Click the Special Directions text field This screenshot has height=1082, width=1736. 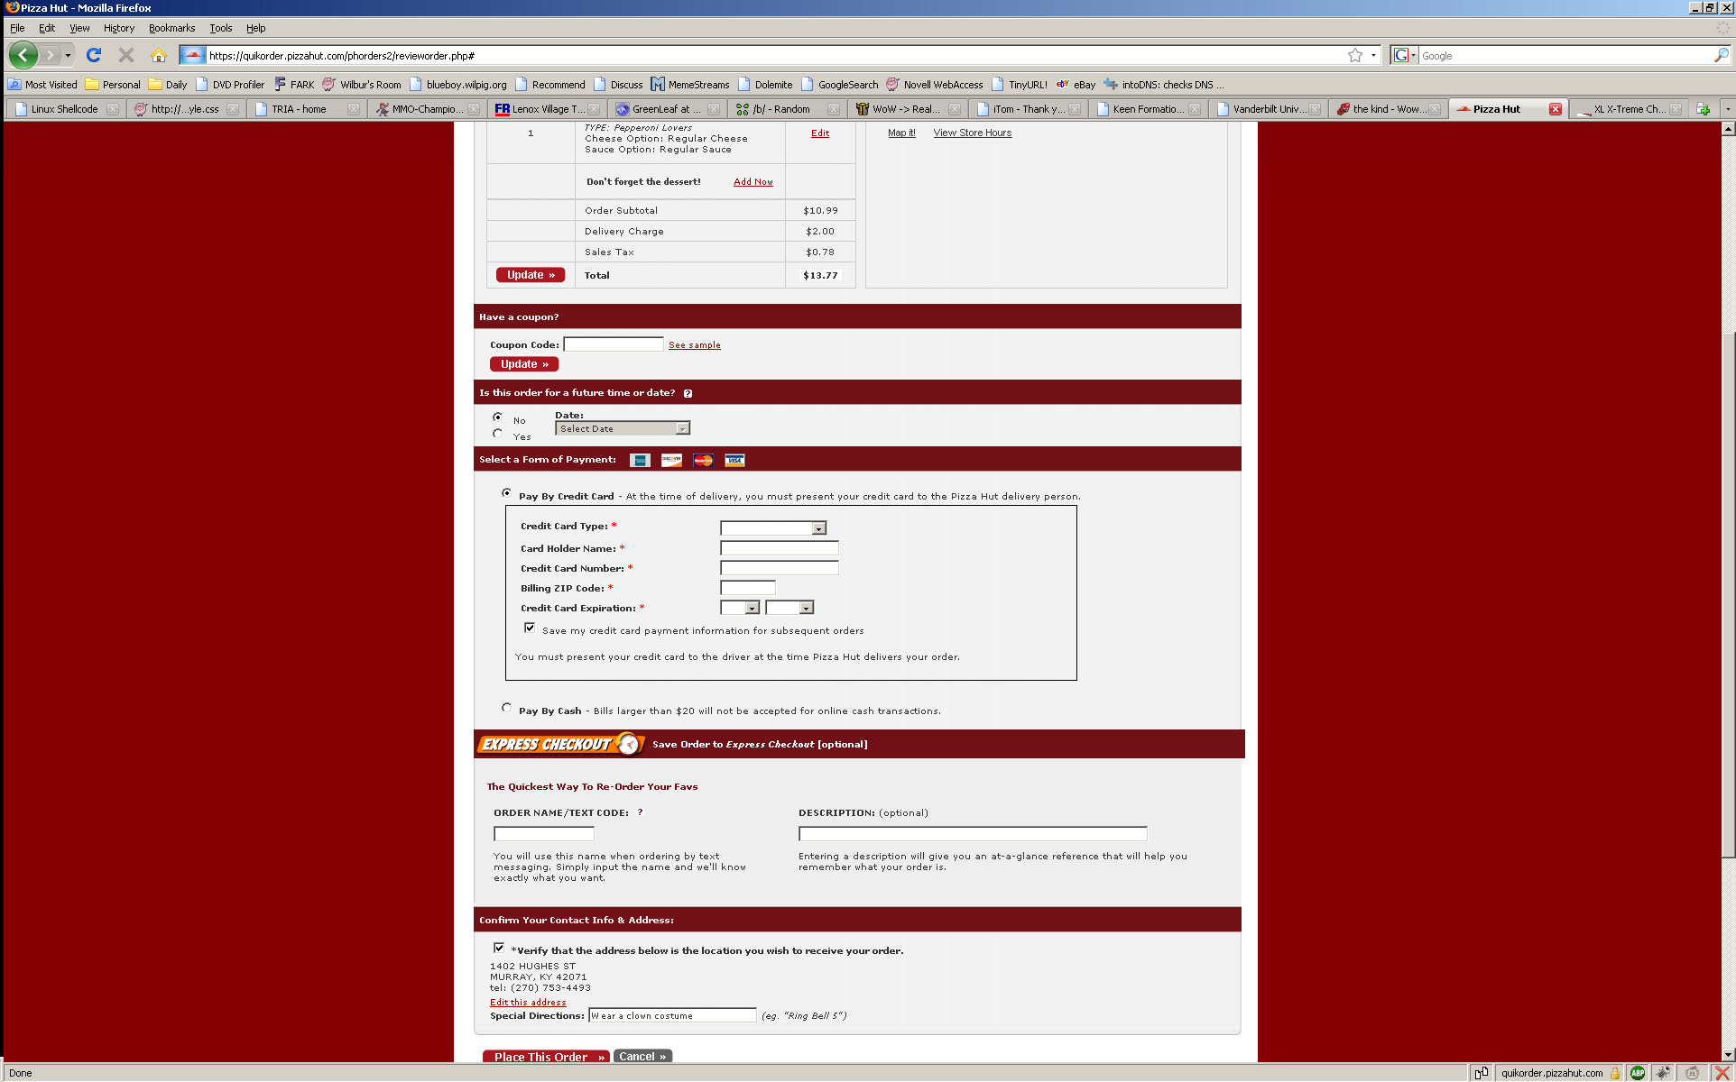pyautogui.click(x=672, y=1015)
